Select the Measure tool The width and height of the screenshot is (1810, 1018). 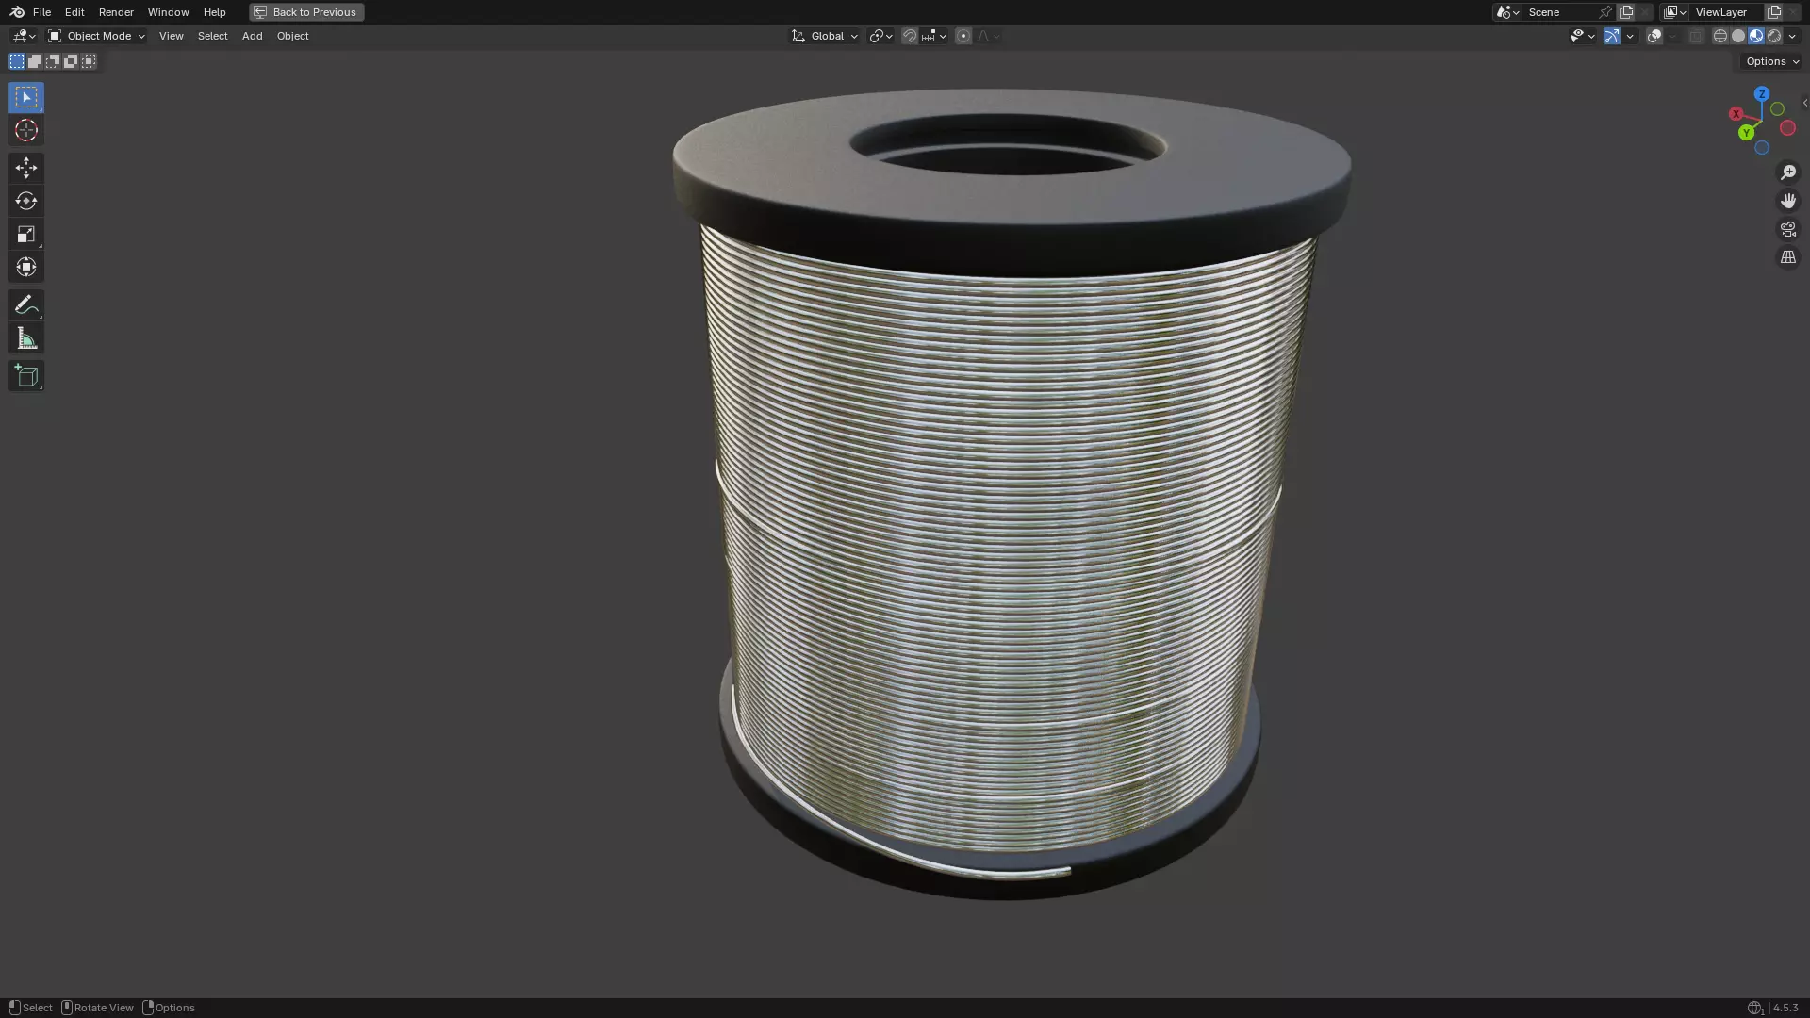tap(26, 337)
